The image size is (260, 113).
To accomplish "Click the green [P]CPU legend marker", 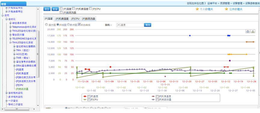I will (x=85, y=100).
